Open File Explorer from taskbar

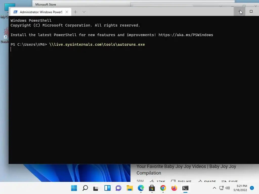point(130,188)
